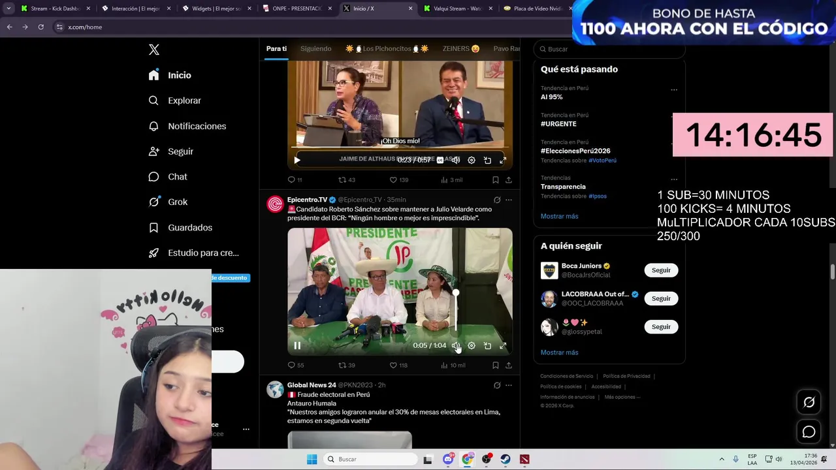Reload the page in the browser toolbar
The image size is (836, 470).
(x=40, y=27)
